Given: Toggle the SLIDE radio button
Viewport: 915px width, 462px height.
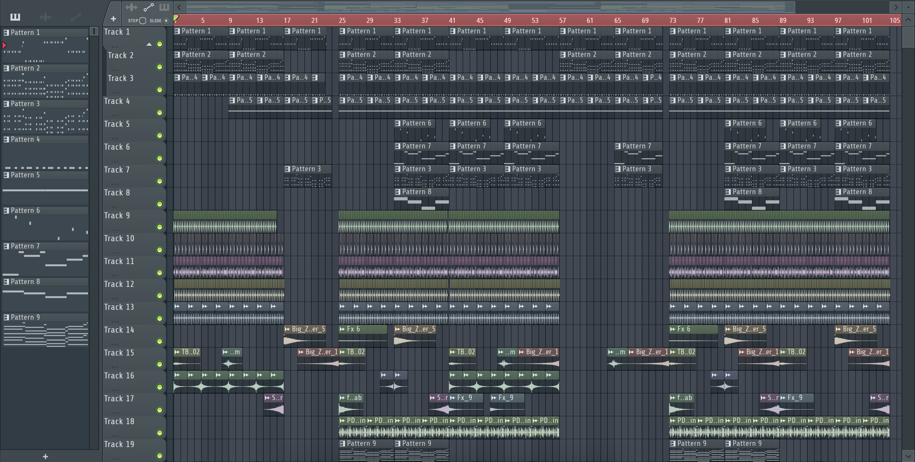Looking at the screenshot, I should pyautogui.click(x=166, y=21).
